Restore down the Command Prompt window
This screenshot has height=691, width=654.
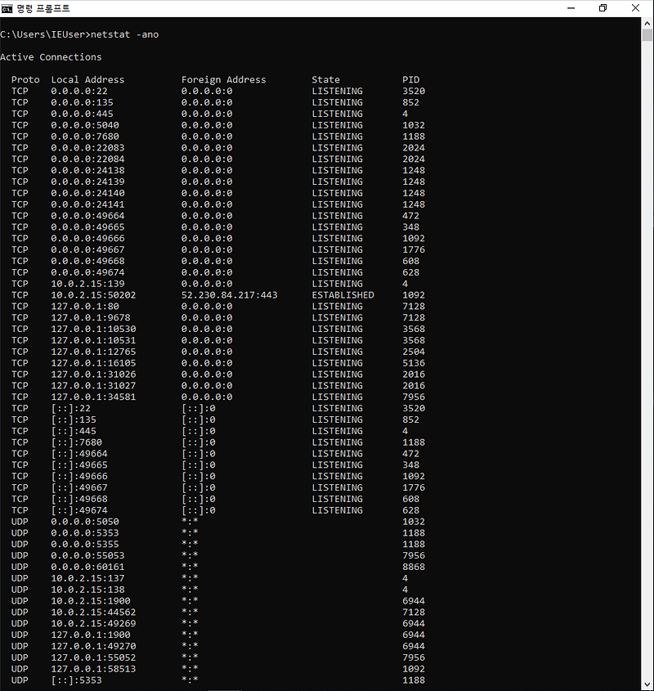click(x=602, y=8)
